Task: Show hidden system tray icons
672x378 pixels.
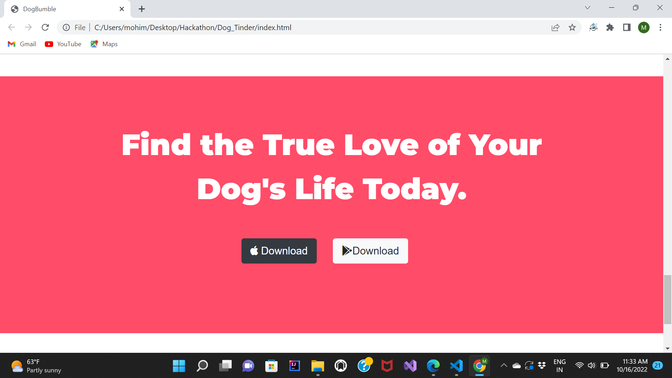Action: 504,365
